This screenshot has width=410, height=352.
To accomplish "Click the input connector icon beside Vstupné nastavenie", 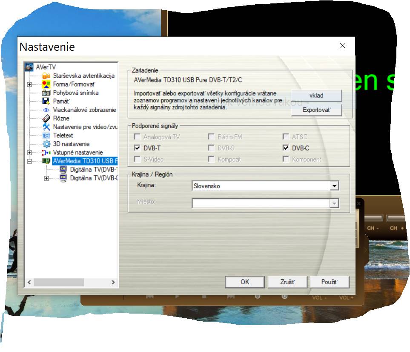I will (46, 153).
